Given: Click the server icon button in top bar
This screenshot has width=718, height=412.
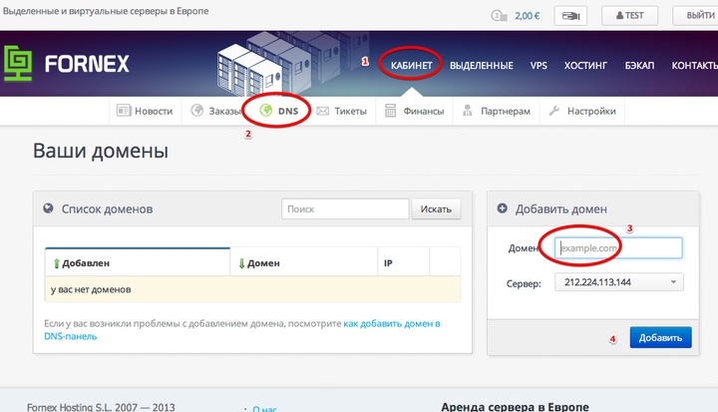Looking at the screenshot, I should [570, 16].
